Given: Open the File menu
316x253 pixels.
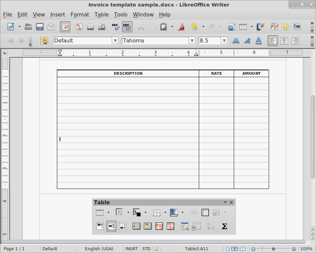Looking at the screenshot, I should pos(8,14).
